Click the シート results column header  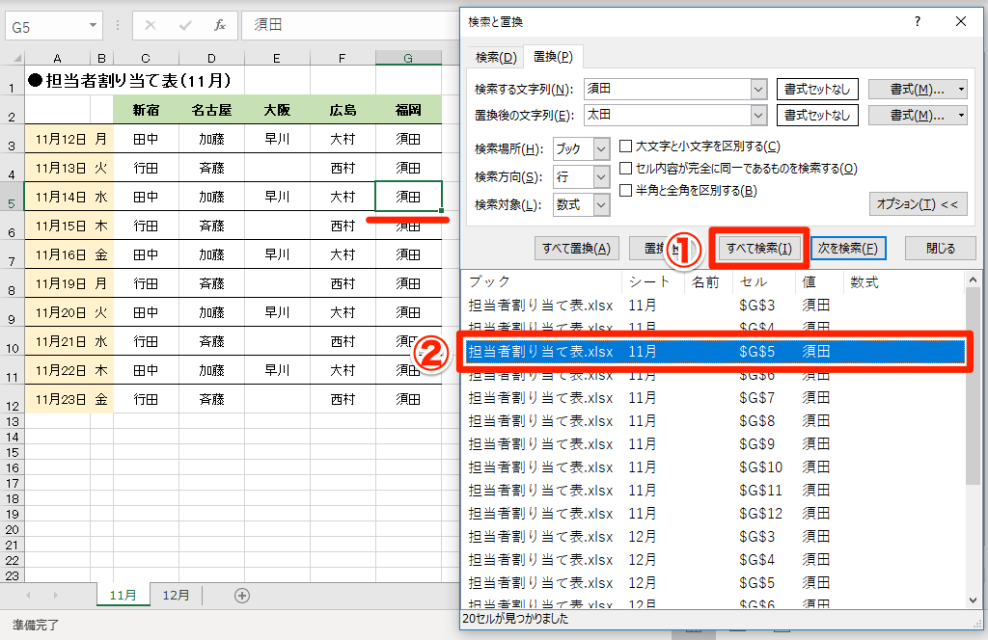click(653, 281)
